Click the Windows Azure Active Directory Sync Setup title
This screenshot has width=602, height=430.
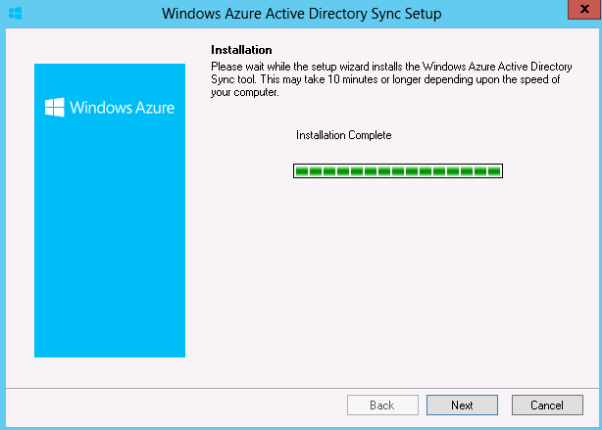coord(301,14)
